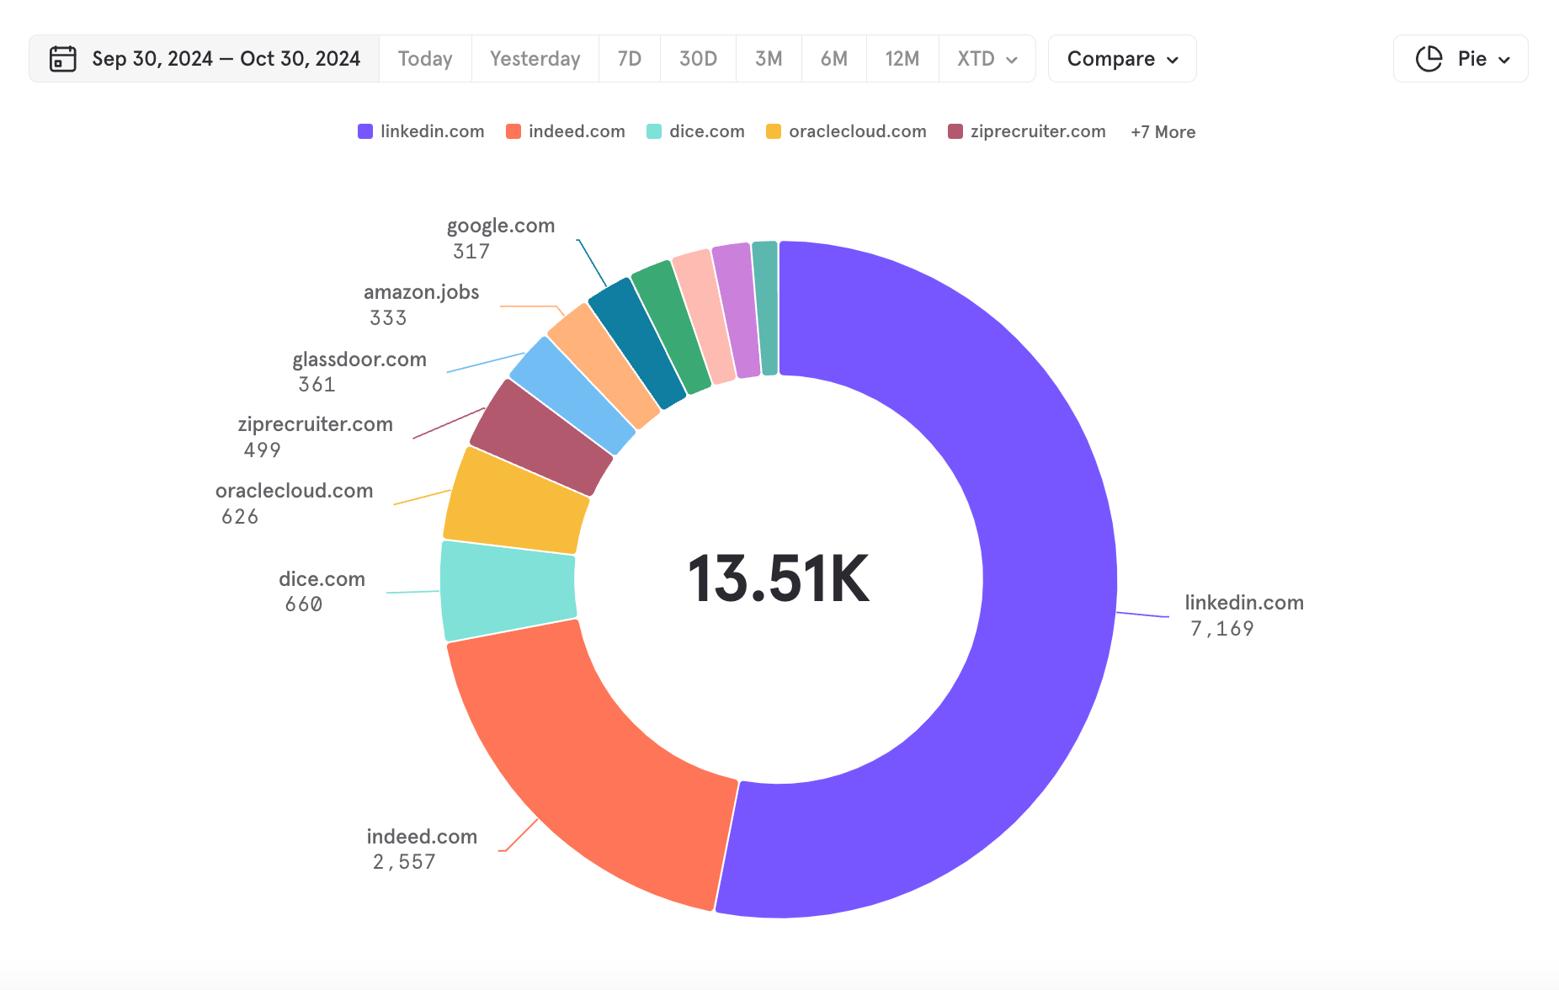Select the yellow oraclecloud.com slice
1559x990 pixels.
515,505
